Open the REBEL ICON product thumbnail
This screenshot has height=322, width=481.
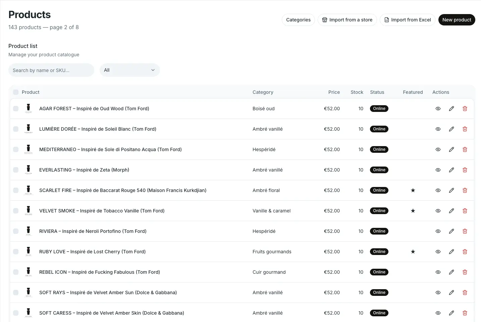coord(29,272)
